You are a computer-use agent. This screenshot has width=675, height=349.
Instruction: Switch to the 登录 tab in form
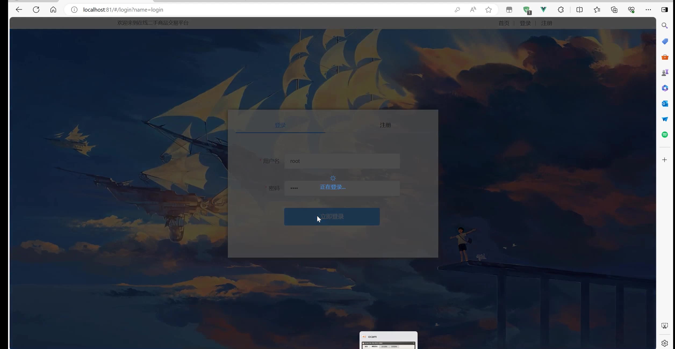pyautogui.click(x=280, y=125)
